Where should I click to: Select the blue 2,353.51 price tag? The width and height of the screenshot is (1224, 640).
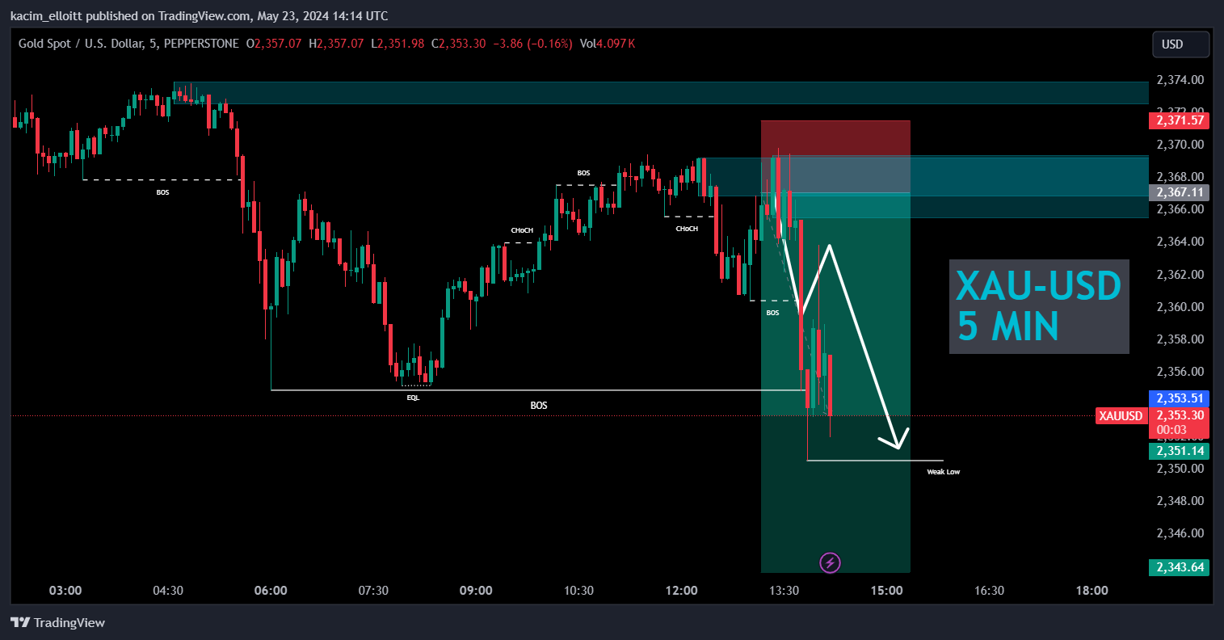point(1180,398)
